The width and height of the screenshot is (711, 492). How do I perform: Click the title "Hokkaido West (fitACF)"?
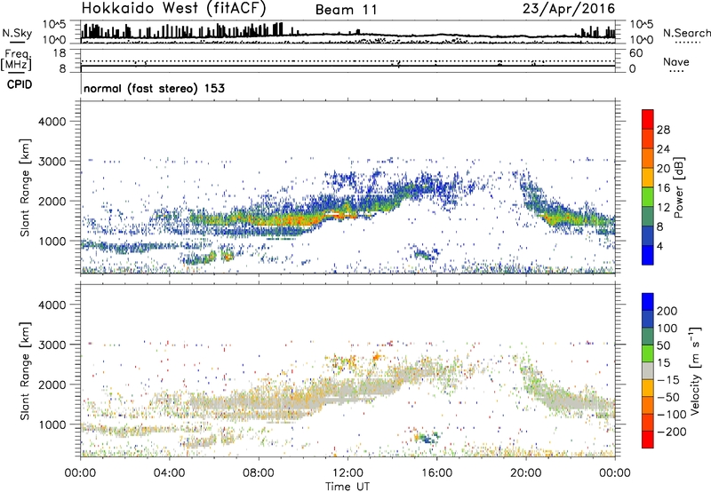pos(174,8)
